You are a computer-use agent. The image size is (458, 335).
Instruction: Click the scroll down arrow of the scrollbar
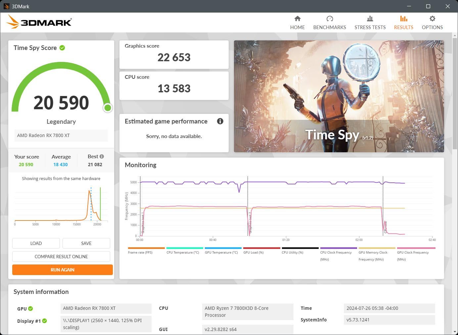(x=455, y=332)
